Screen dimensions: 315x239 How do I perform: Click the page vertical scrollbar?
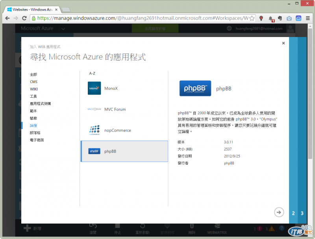[310, 93]
